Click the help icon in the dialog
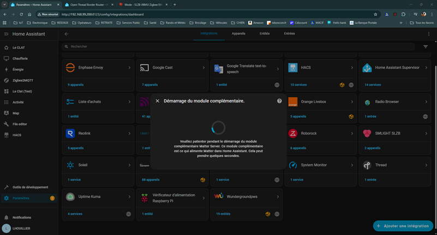 [x=279, y=101]
